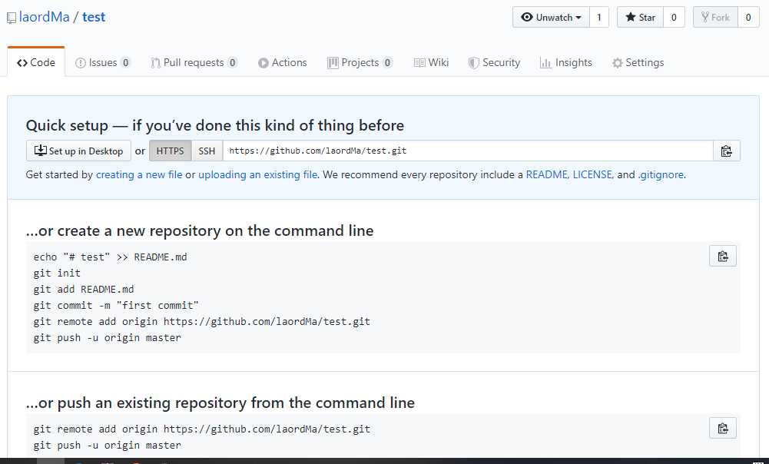This screenshot has width=769, height=464.
Task: Click the shield icon of the Security tab
Action: tap(473, 63)
